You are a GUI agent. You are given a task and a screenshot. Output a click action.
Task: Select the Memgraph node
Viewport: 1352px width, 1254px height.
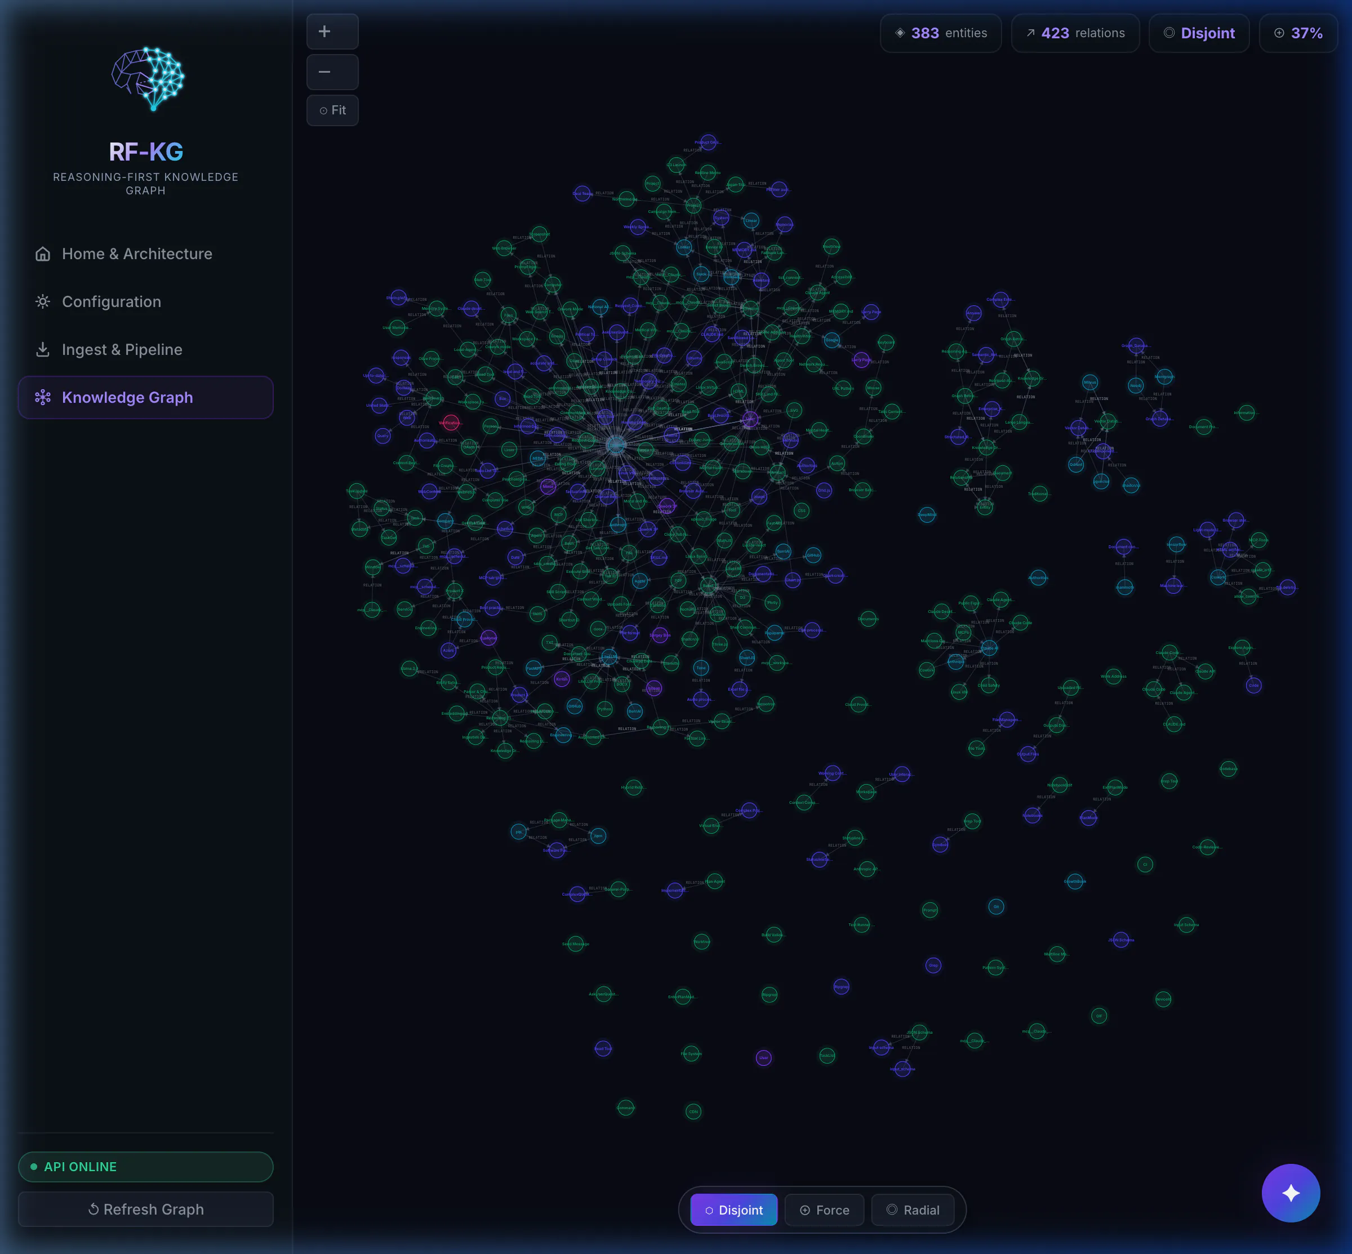1164,377
